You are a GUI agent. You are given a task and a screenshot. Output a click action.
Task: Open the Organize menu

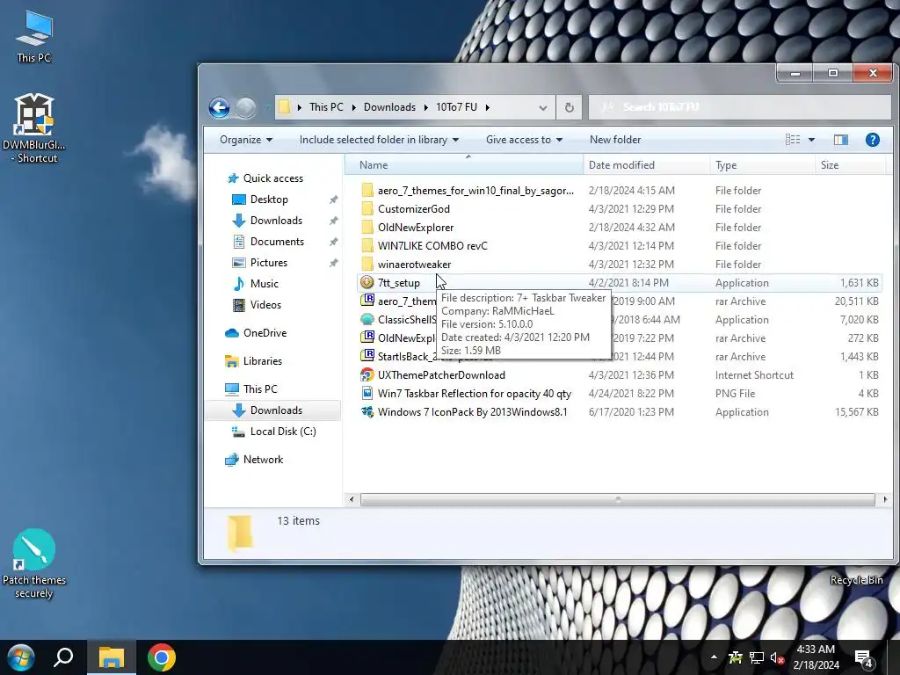pyautogui.click(x=246, y=140)
